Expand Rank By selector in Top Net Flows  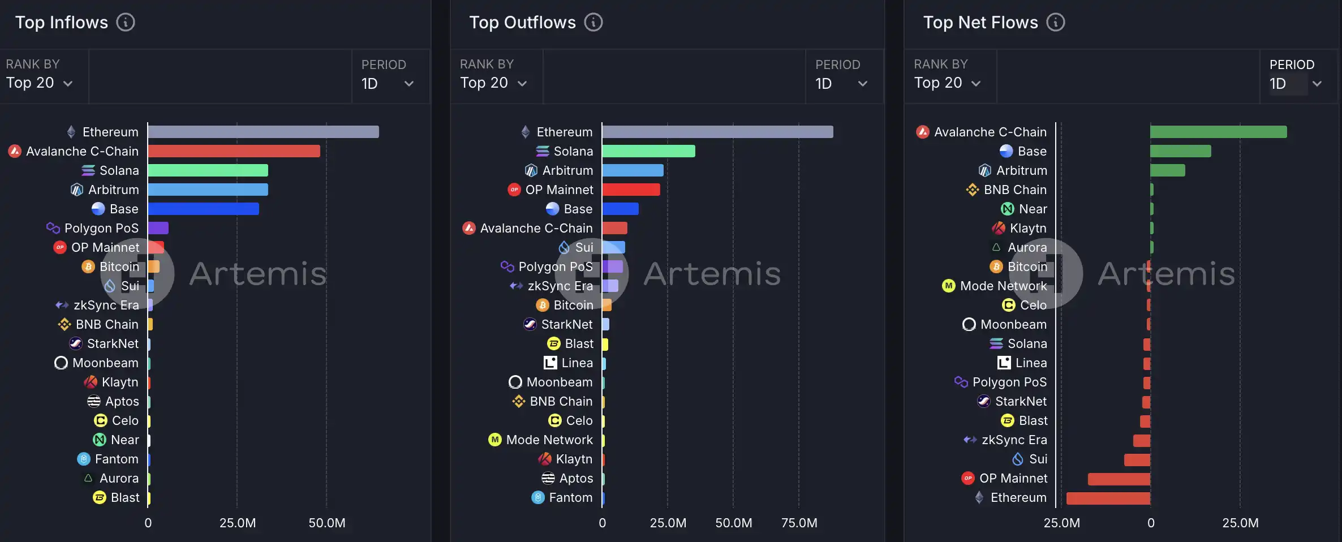pos(947,83)
